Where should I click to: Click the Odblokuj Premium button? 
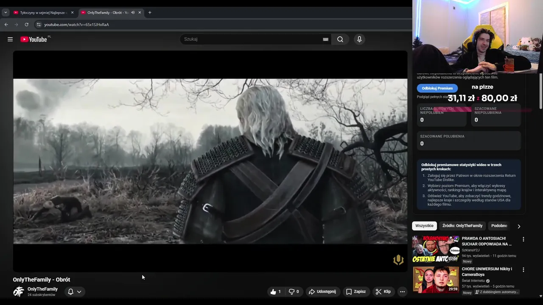point(437,88)
